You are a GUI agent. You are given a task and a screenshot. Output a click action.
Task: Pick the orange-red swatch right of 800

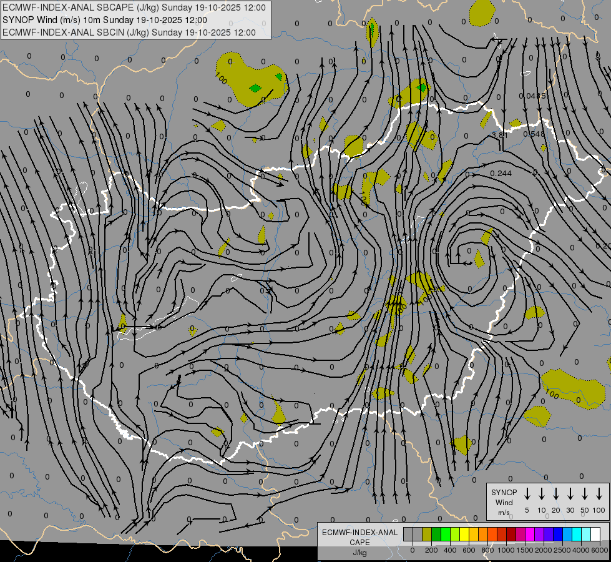click(492, 534)
